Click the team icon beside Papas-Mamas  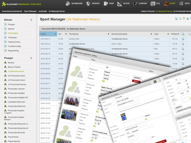(x=5, y=141)
